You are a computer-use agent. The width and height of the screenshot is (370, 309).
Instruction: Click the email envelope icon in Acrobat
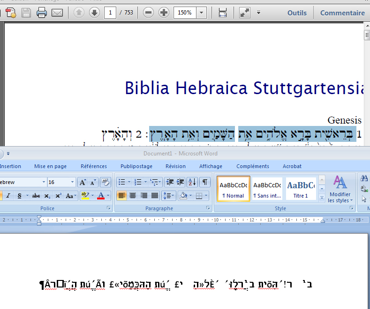pyautogui.click(x=57, y=13)
